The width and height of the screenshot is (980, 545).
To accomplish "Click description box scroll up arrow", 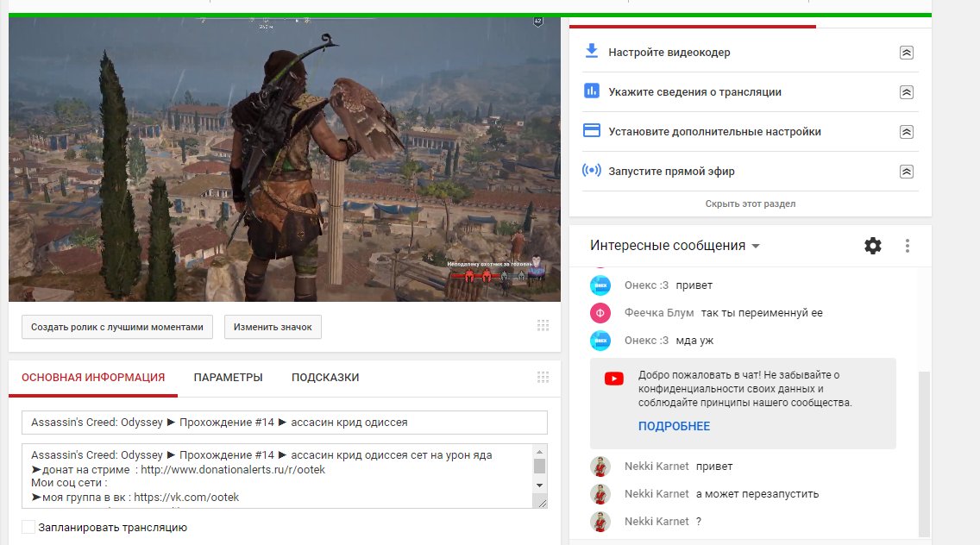I will (x=540, y=451).
